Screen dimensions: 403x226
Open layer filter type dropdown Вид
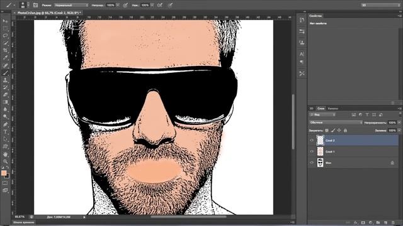tap(322, 114)
